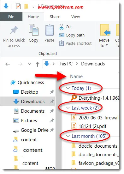
Task: Click the Paste shortcut icon
Action: [x=62, y=43]
